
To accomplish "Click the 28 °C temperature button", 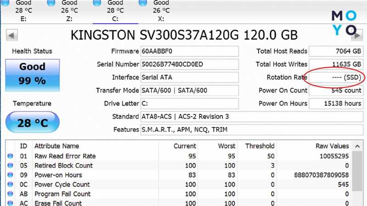I will (33, 122).
